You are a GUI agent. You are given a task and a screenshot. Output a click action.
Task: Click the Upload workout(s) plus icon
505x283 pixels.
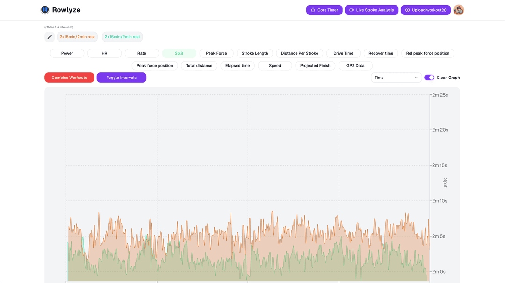coord(407,10)
